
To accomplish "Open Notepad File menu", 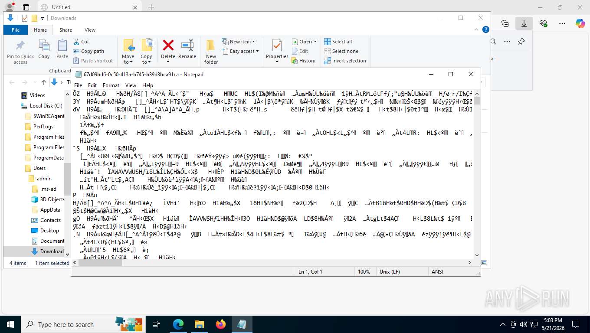I will point(78,85).
